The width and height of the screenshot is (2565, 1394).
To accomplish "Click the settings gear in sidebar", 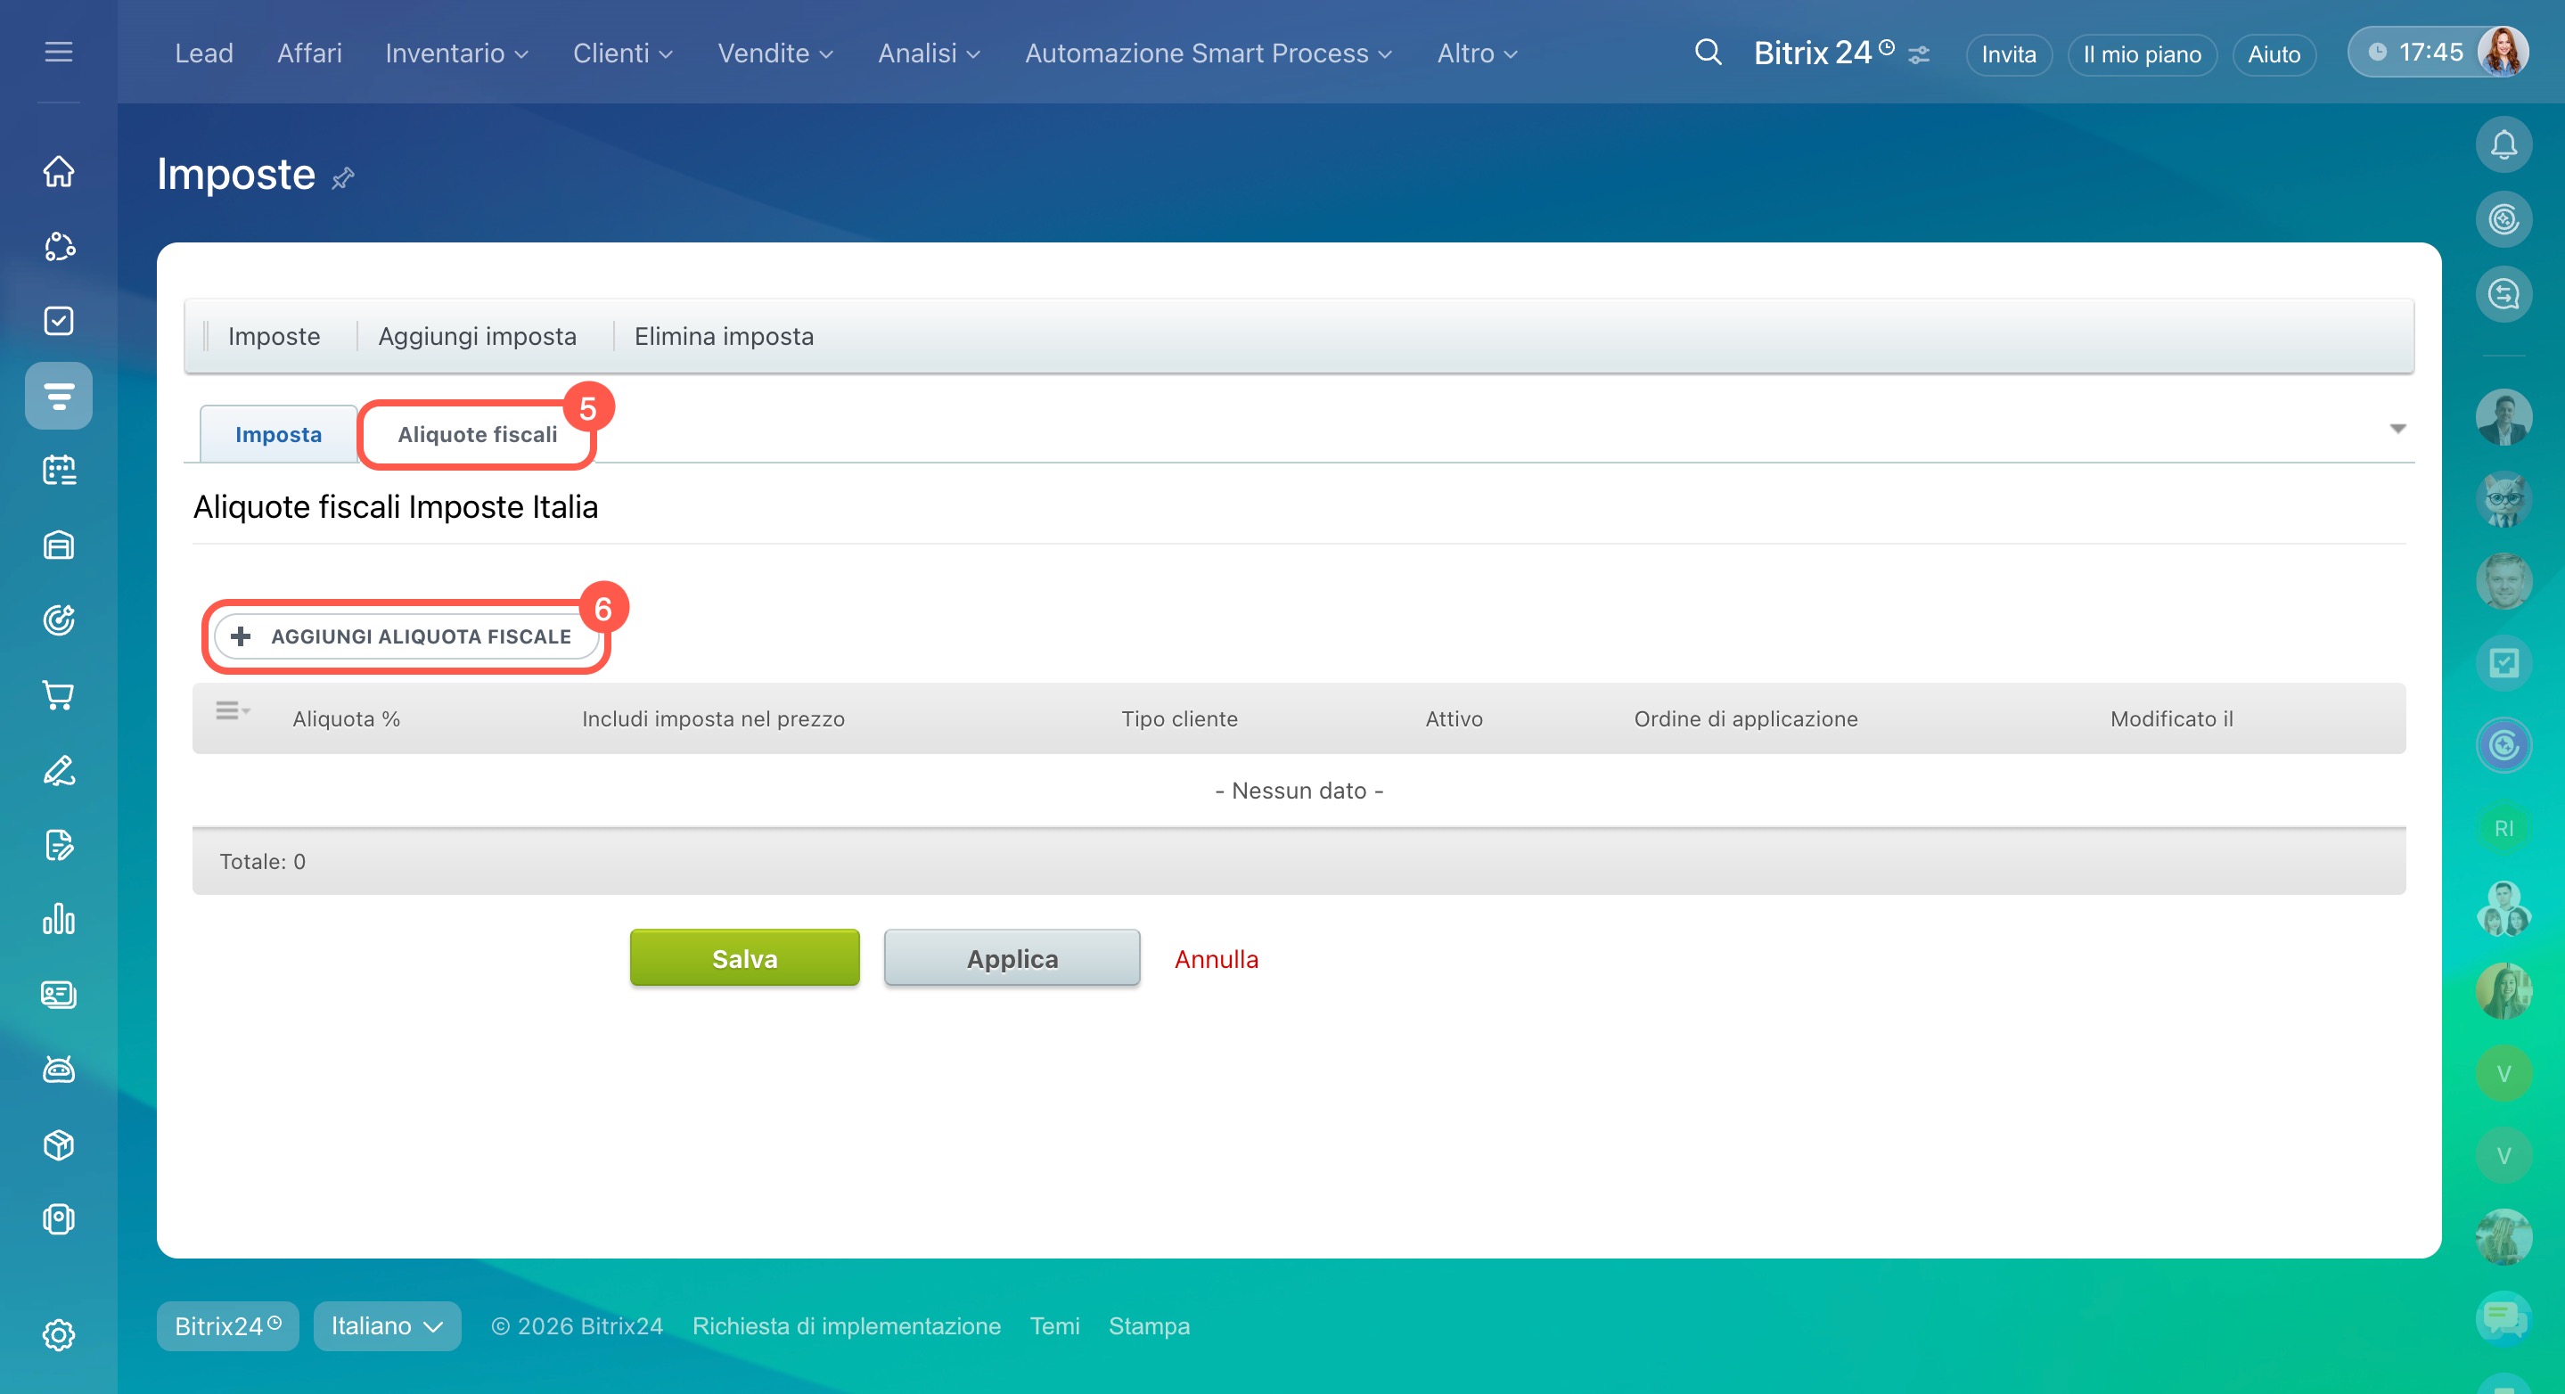I will [59, 1334].
